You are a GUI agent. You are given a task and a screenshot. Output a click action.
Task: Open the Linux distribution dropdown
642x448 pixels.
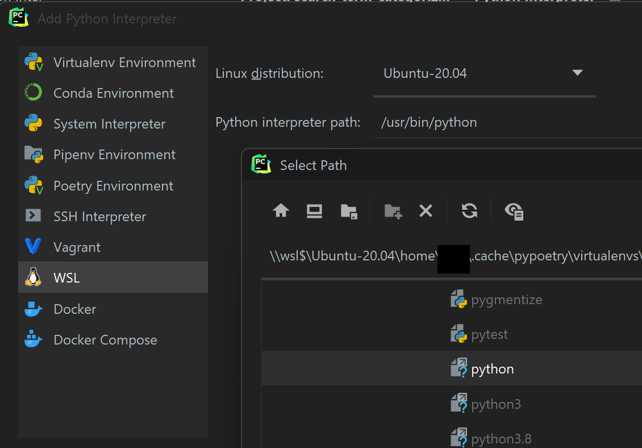[x=485, y=74]
